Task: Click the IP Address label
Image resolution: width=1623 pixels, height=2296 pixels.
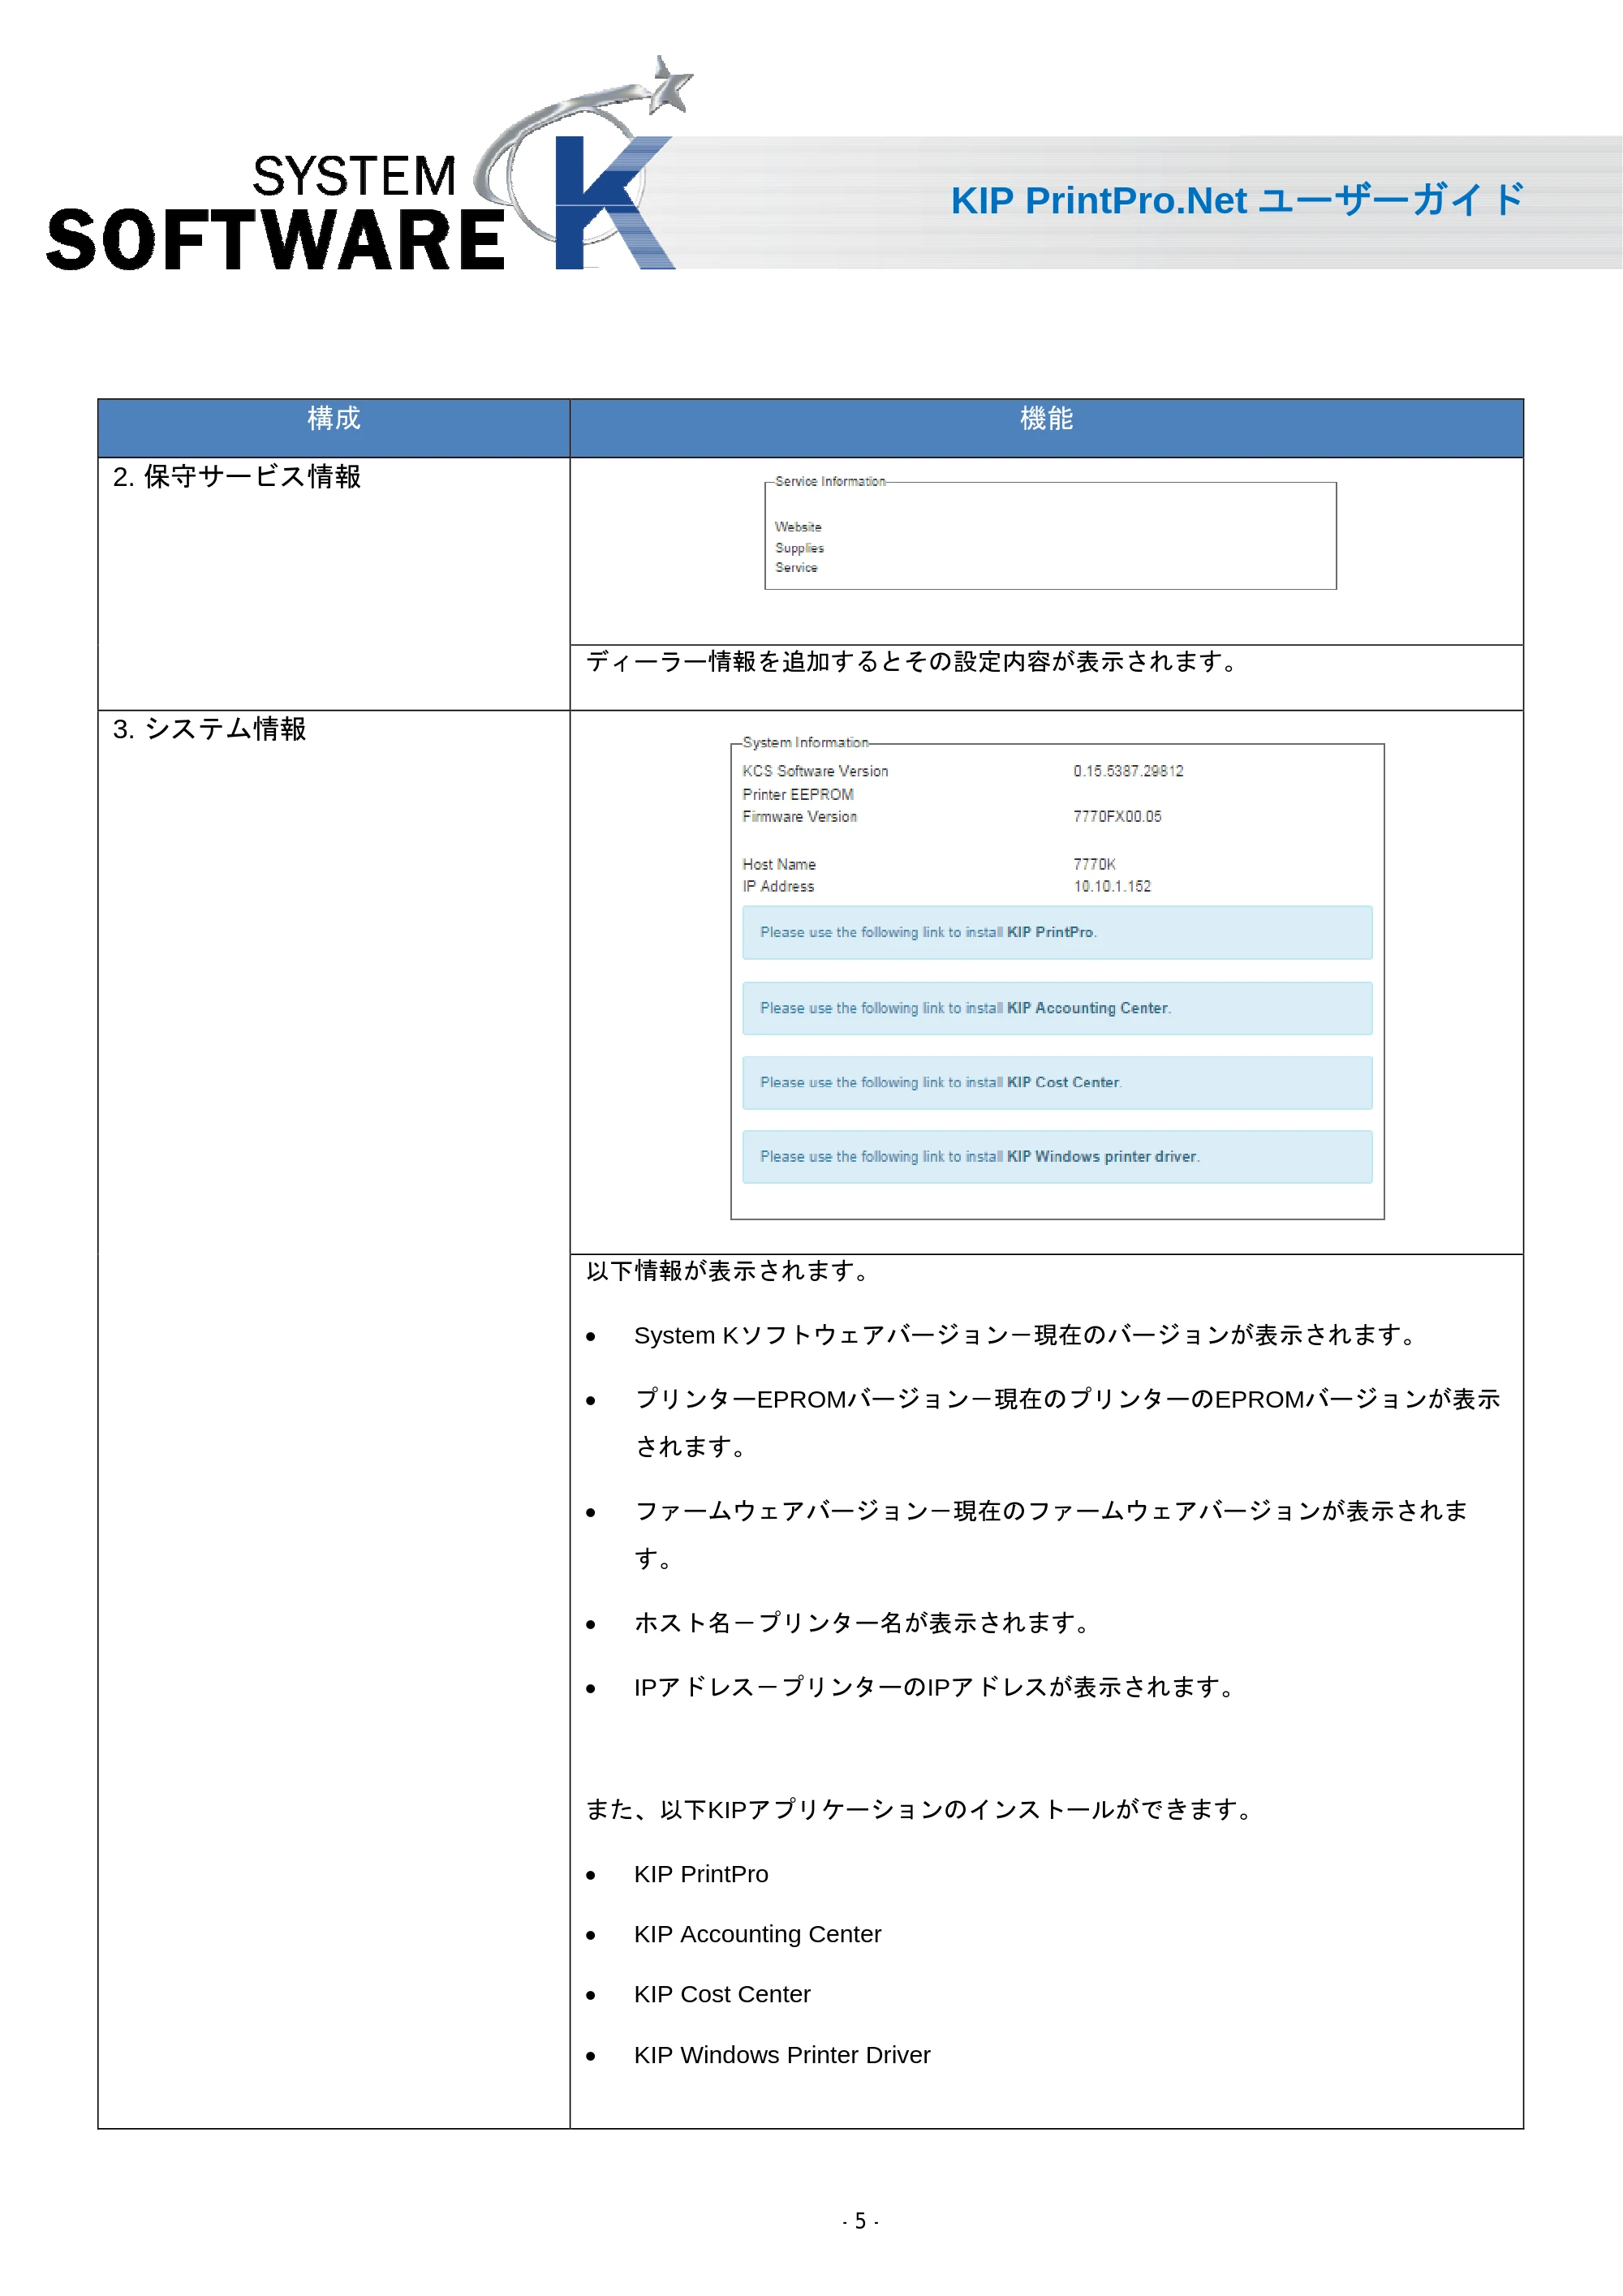Action: [x=778, y=887]
